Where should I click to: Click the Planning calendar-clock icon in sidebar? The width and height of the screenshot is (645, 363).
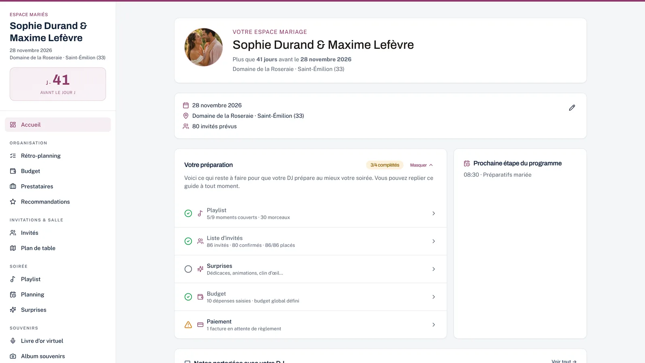[13, 294]
